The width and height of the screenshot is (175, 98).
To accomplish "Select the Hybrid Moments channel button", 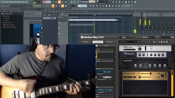I will (49, 18).
